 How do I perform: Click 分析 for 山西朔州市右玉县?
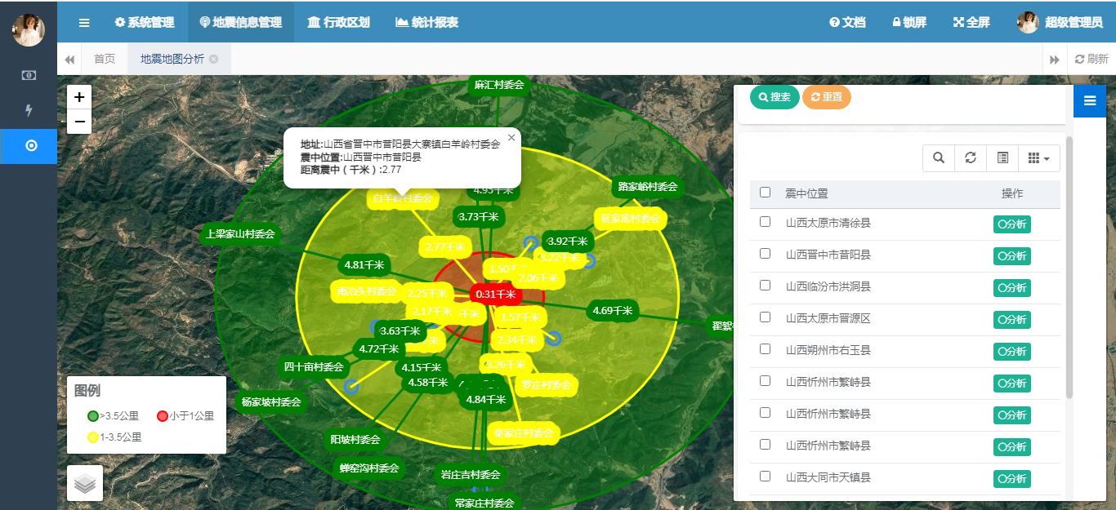tap(1011, 352)
